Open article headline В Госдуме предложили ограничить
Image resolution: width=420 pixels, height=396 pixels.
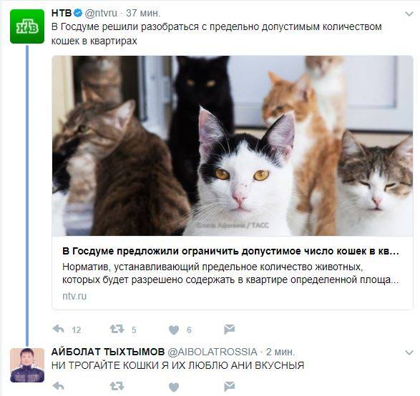click(230, 251)
